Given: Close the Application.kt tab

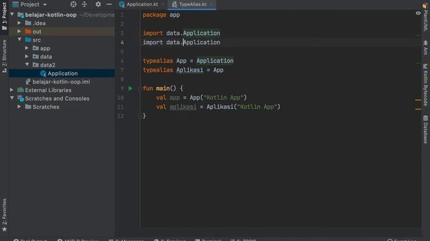Looking at the screenshot, I should [163, 5].
